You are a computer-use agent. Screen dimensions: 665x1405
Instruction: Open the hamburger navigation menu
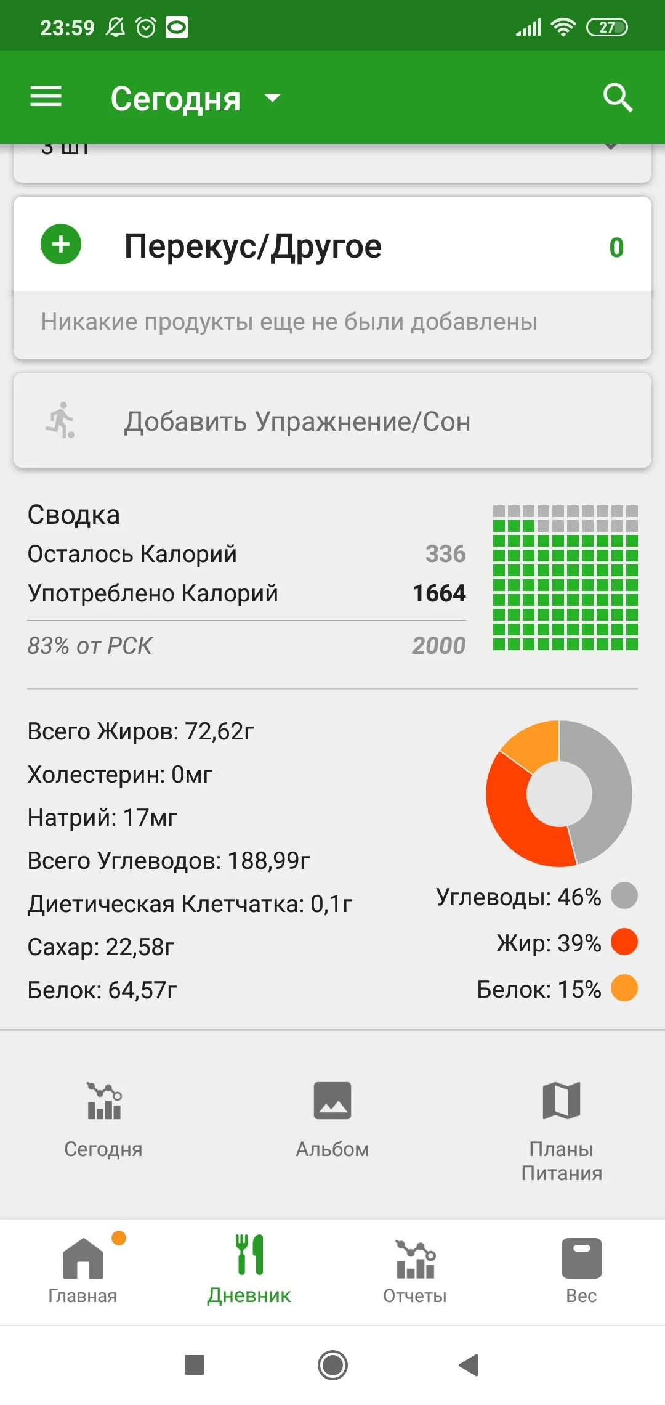coord(46,97)
